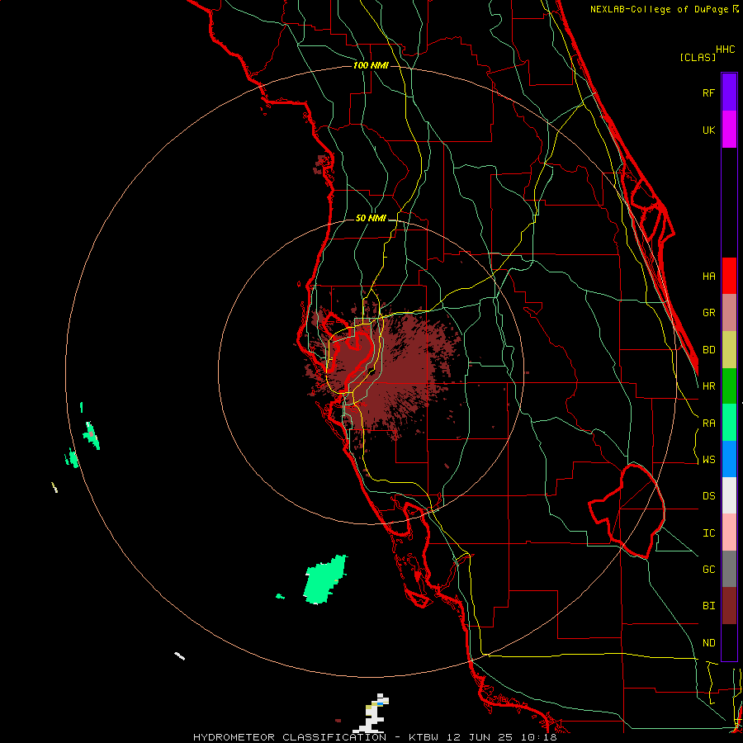The width and height of the screenshot is (743, 743).
Task: Click the large green rain echo offshore
Action: (x=325, y=580)
